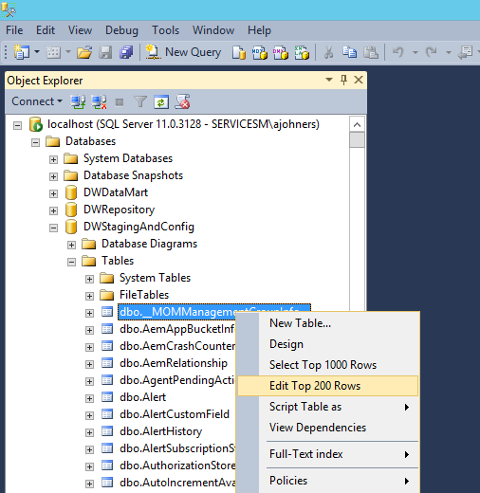Toggle Object Explorer auto-hide pin

(343, 80)
